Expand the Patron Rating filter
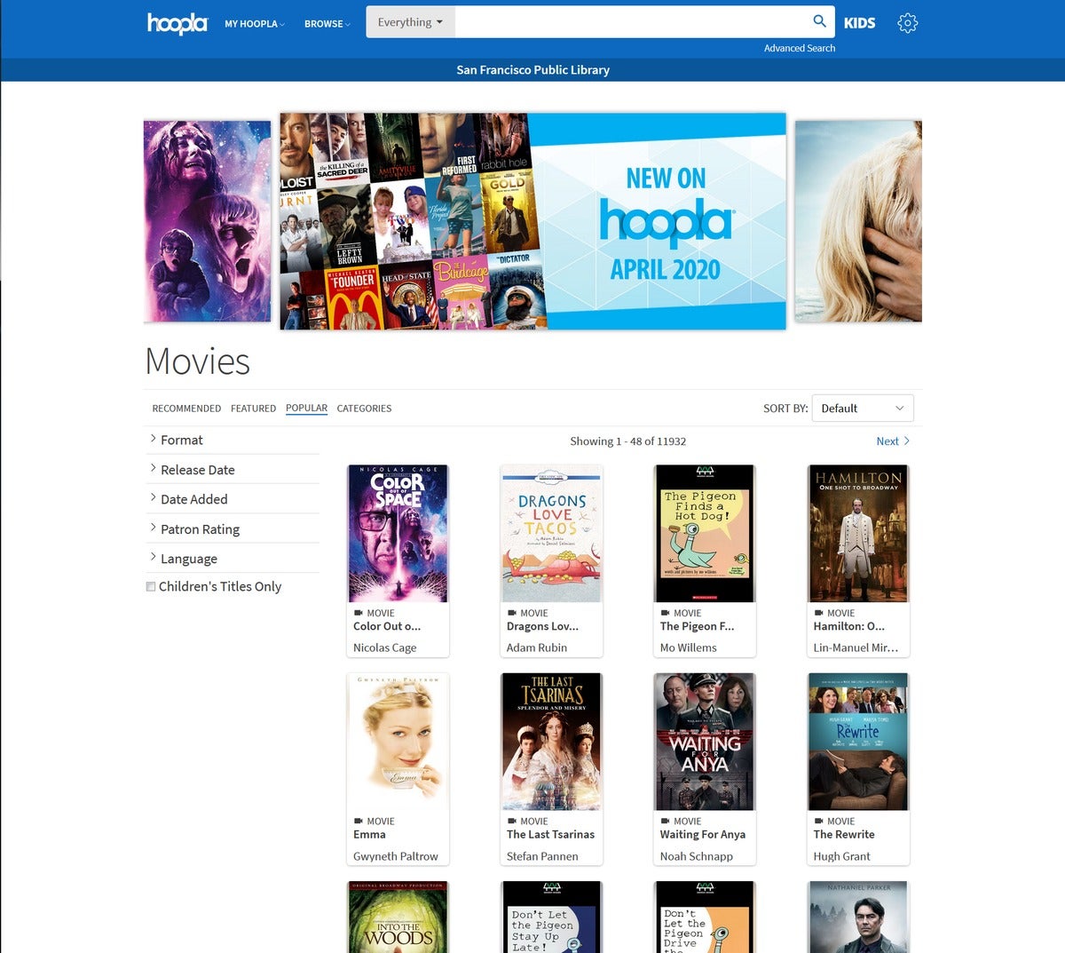Screen dimensions: 1065x953 point(232,529)
